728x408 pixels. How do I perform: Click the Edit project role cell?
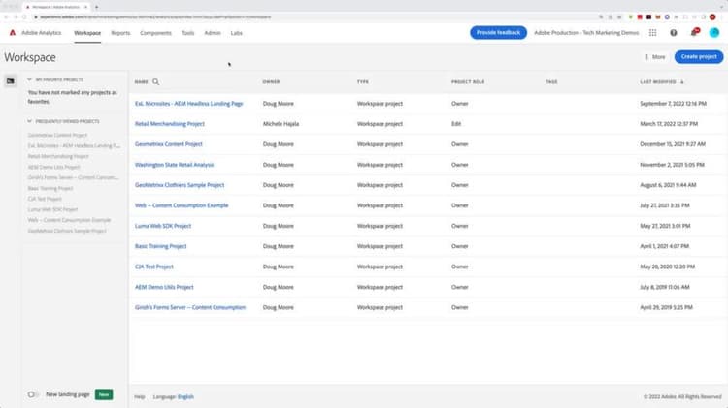[x=456, y=124]
